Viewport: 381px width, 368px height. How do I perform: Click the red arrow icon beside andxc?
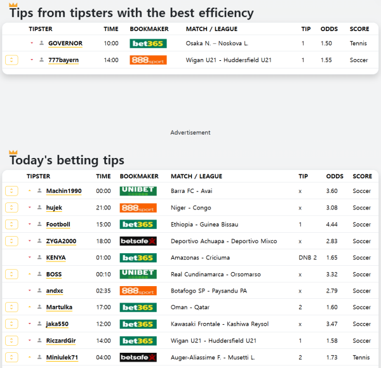pos(30,291)
